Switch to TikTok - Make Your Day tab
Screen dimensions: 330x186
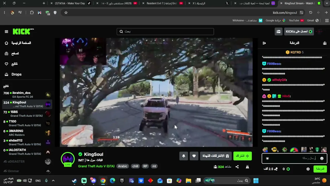click(x=71, y=3)
